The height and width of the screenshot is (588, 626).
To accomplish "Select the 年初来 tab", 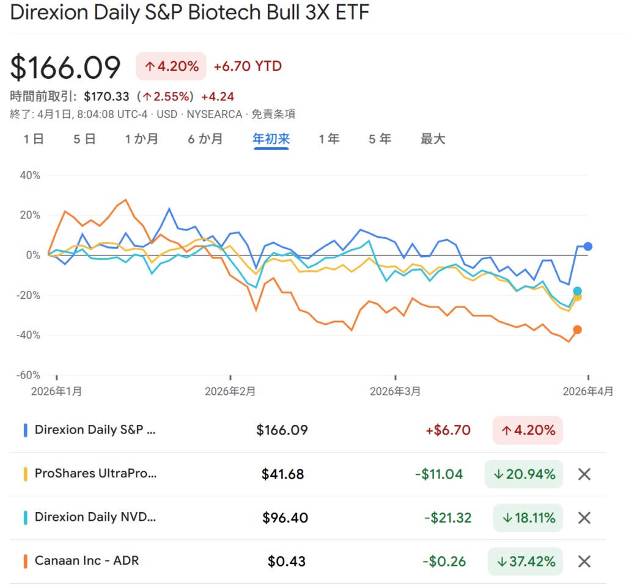I will [x=271, y=139].
